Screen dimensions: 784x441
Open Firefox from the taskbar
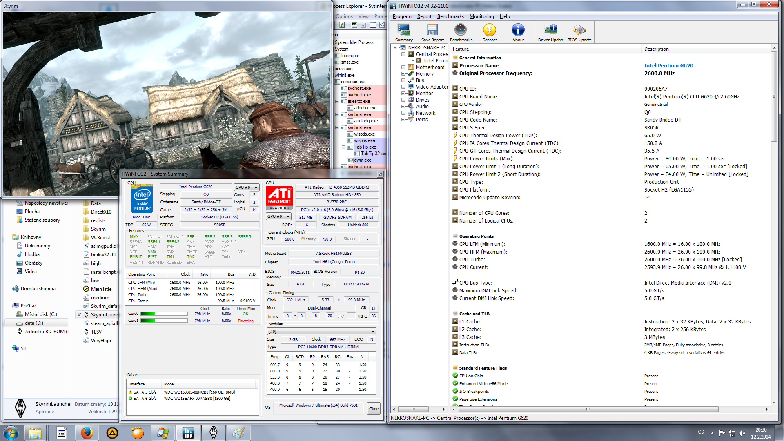[87, 433]
